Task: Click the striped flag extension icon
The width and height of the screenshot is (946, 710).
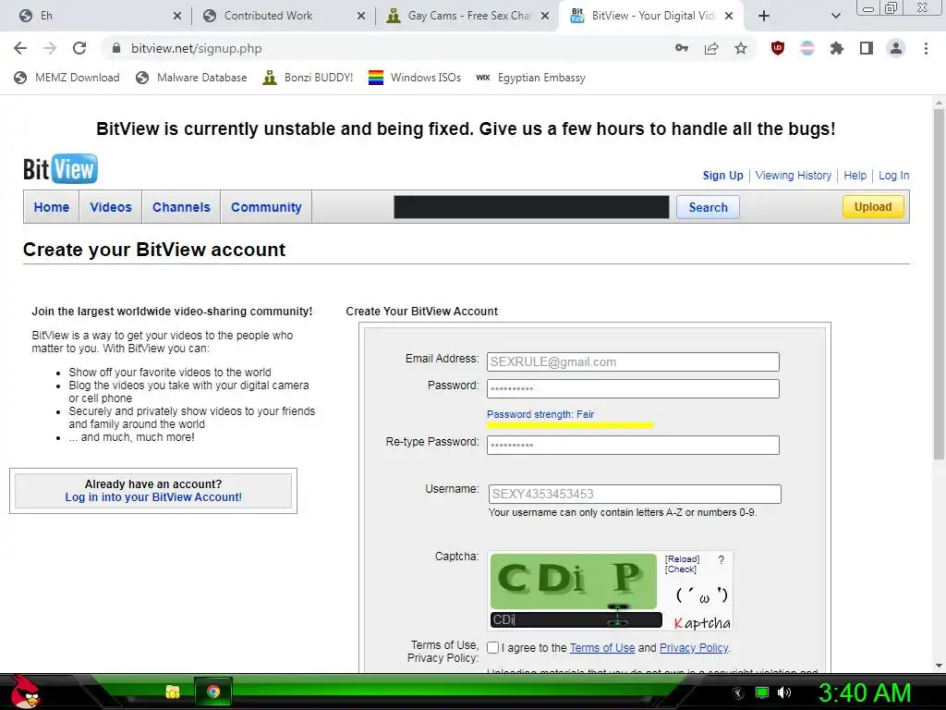Action: click(807, 48)
